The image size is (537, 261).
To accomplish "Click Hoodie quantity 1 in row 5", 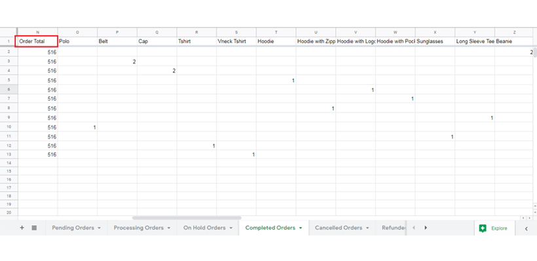I will (x=293, y=80).
